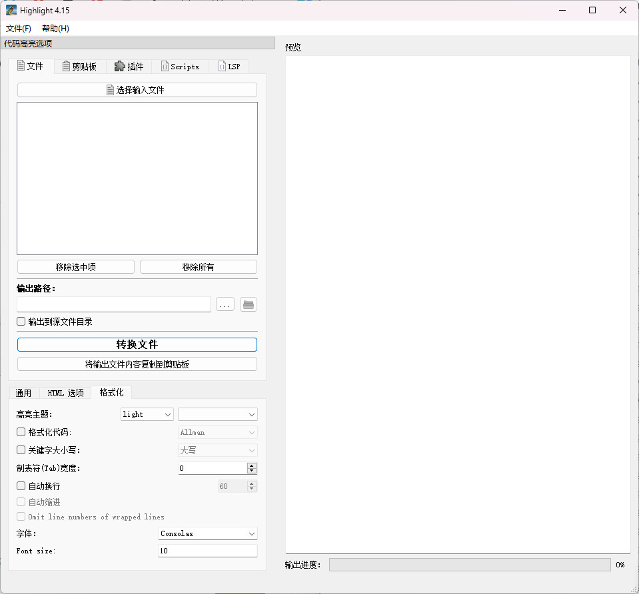The image size is (639, 594).
Task: Click the clipboard icon on 剪贴板 tab
Action: pos(66,66)
